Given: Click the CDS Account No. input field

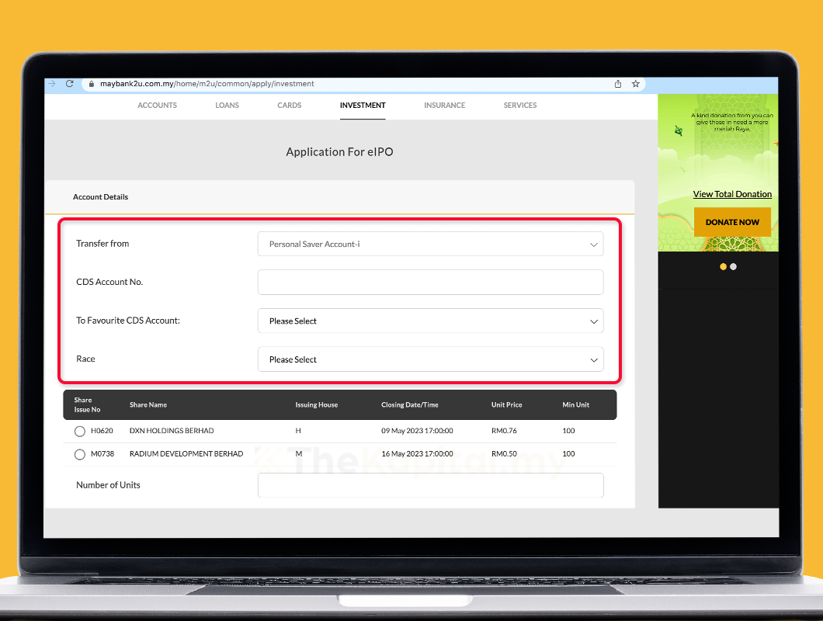Looking at the screenshot, I should point(430,282).
